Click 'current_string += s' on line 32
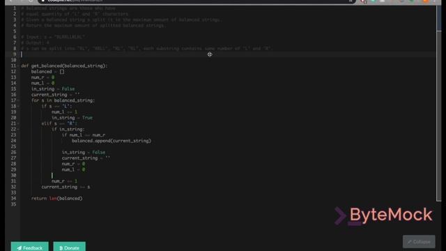446x251 pixels. point(66,187)
